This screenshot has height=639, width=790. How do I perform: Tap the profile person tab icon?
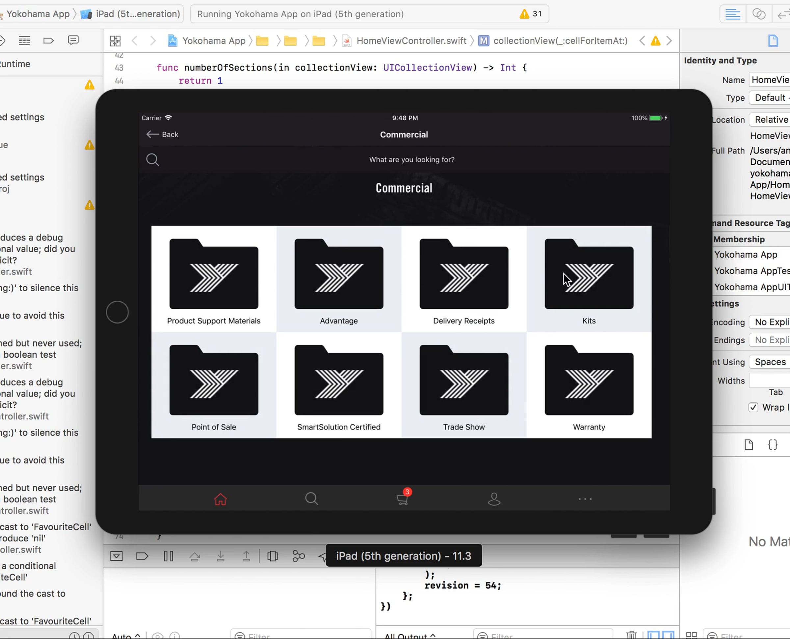[494, 499]
